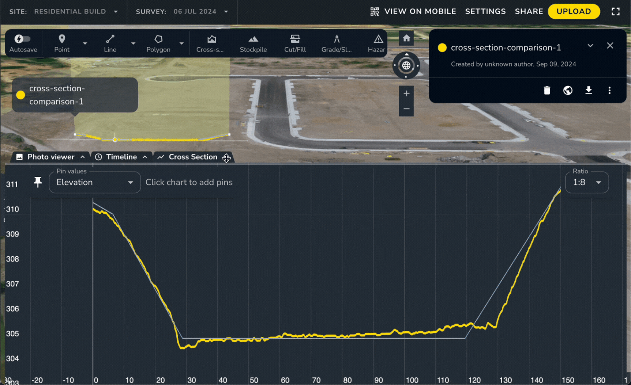Select the Cut/Fill tool

(x=295, y=43)
